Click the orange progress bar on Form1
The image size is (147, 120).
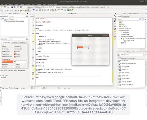click(x=80, y=47)
